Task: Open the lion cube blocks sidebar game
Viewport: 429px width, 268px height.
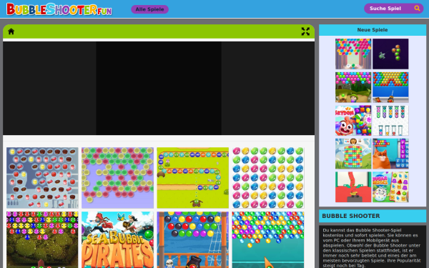Action: click(353, 154)
